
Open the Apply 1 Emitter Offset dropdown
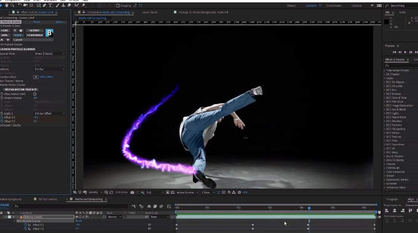pyautogui.click(x=50, y=113)
